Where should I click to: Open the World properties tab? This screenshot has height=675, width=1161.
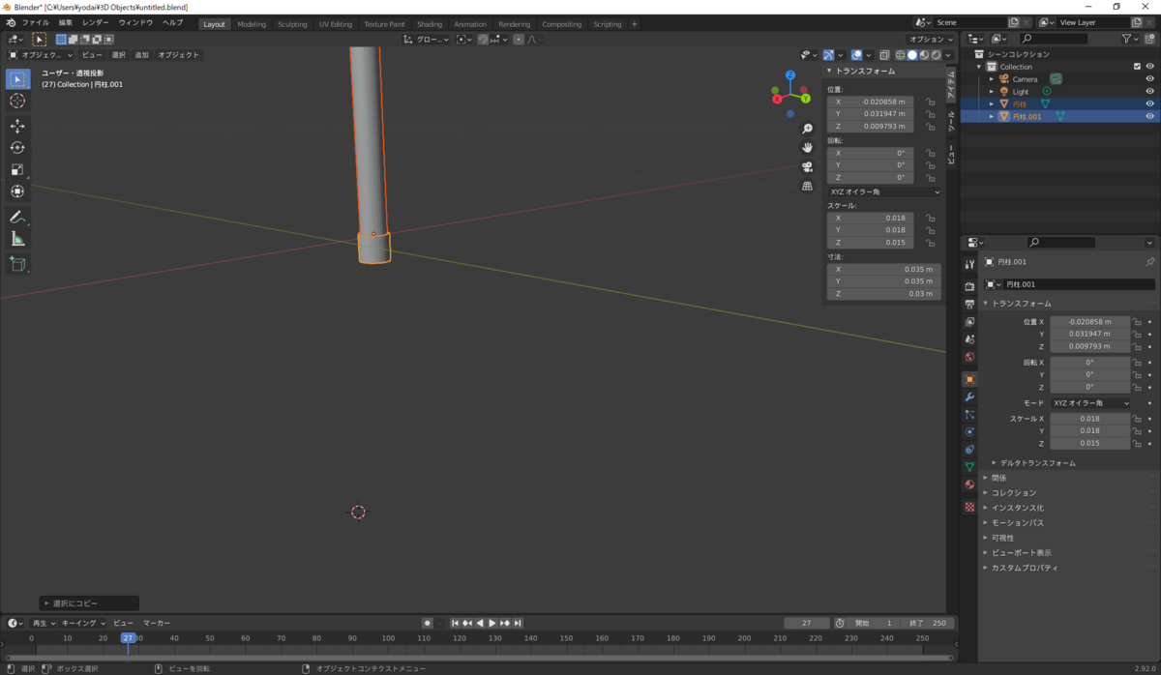pyautogui.click(x=969, y=357)
